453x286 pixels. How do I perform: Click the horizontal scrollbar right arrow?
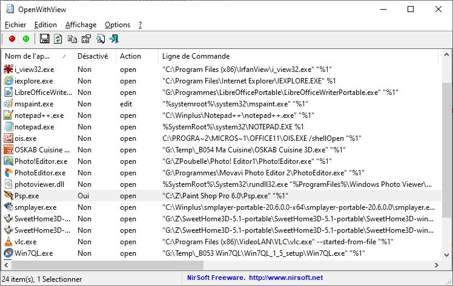(436, 265)
